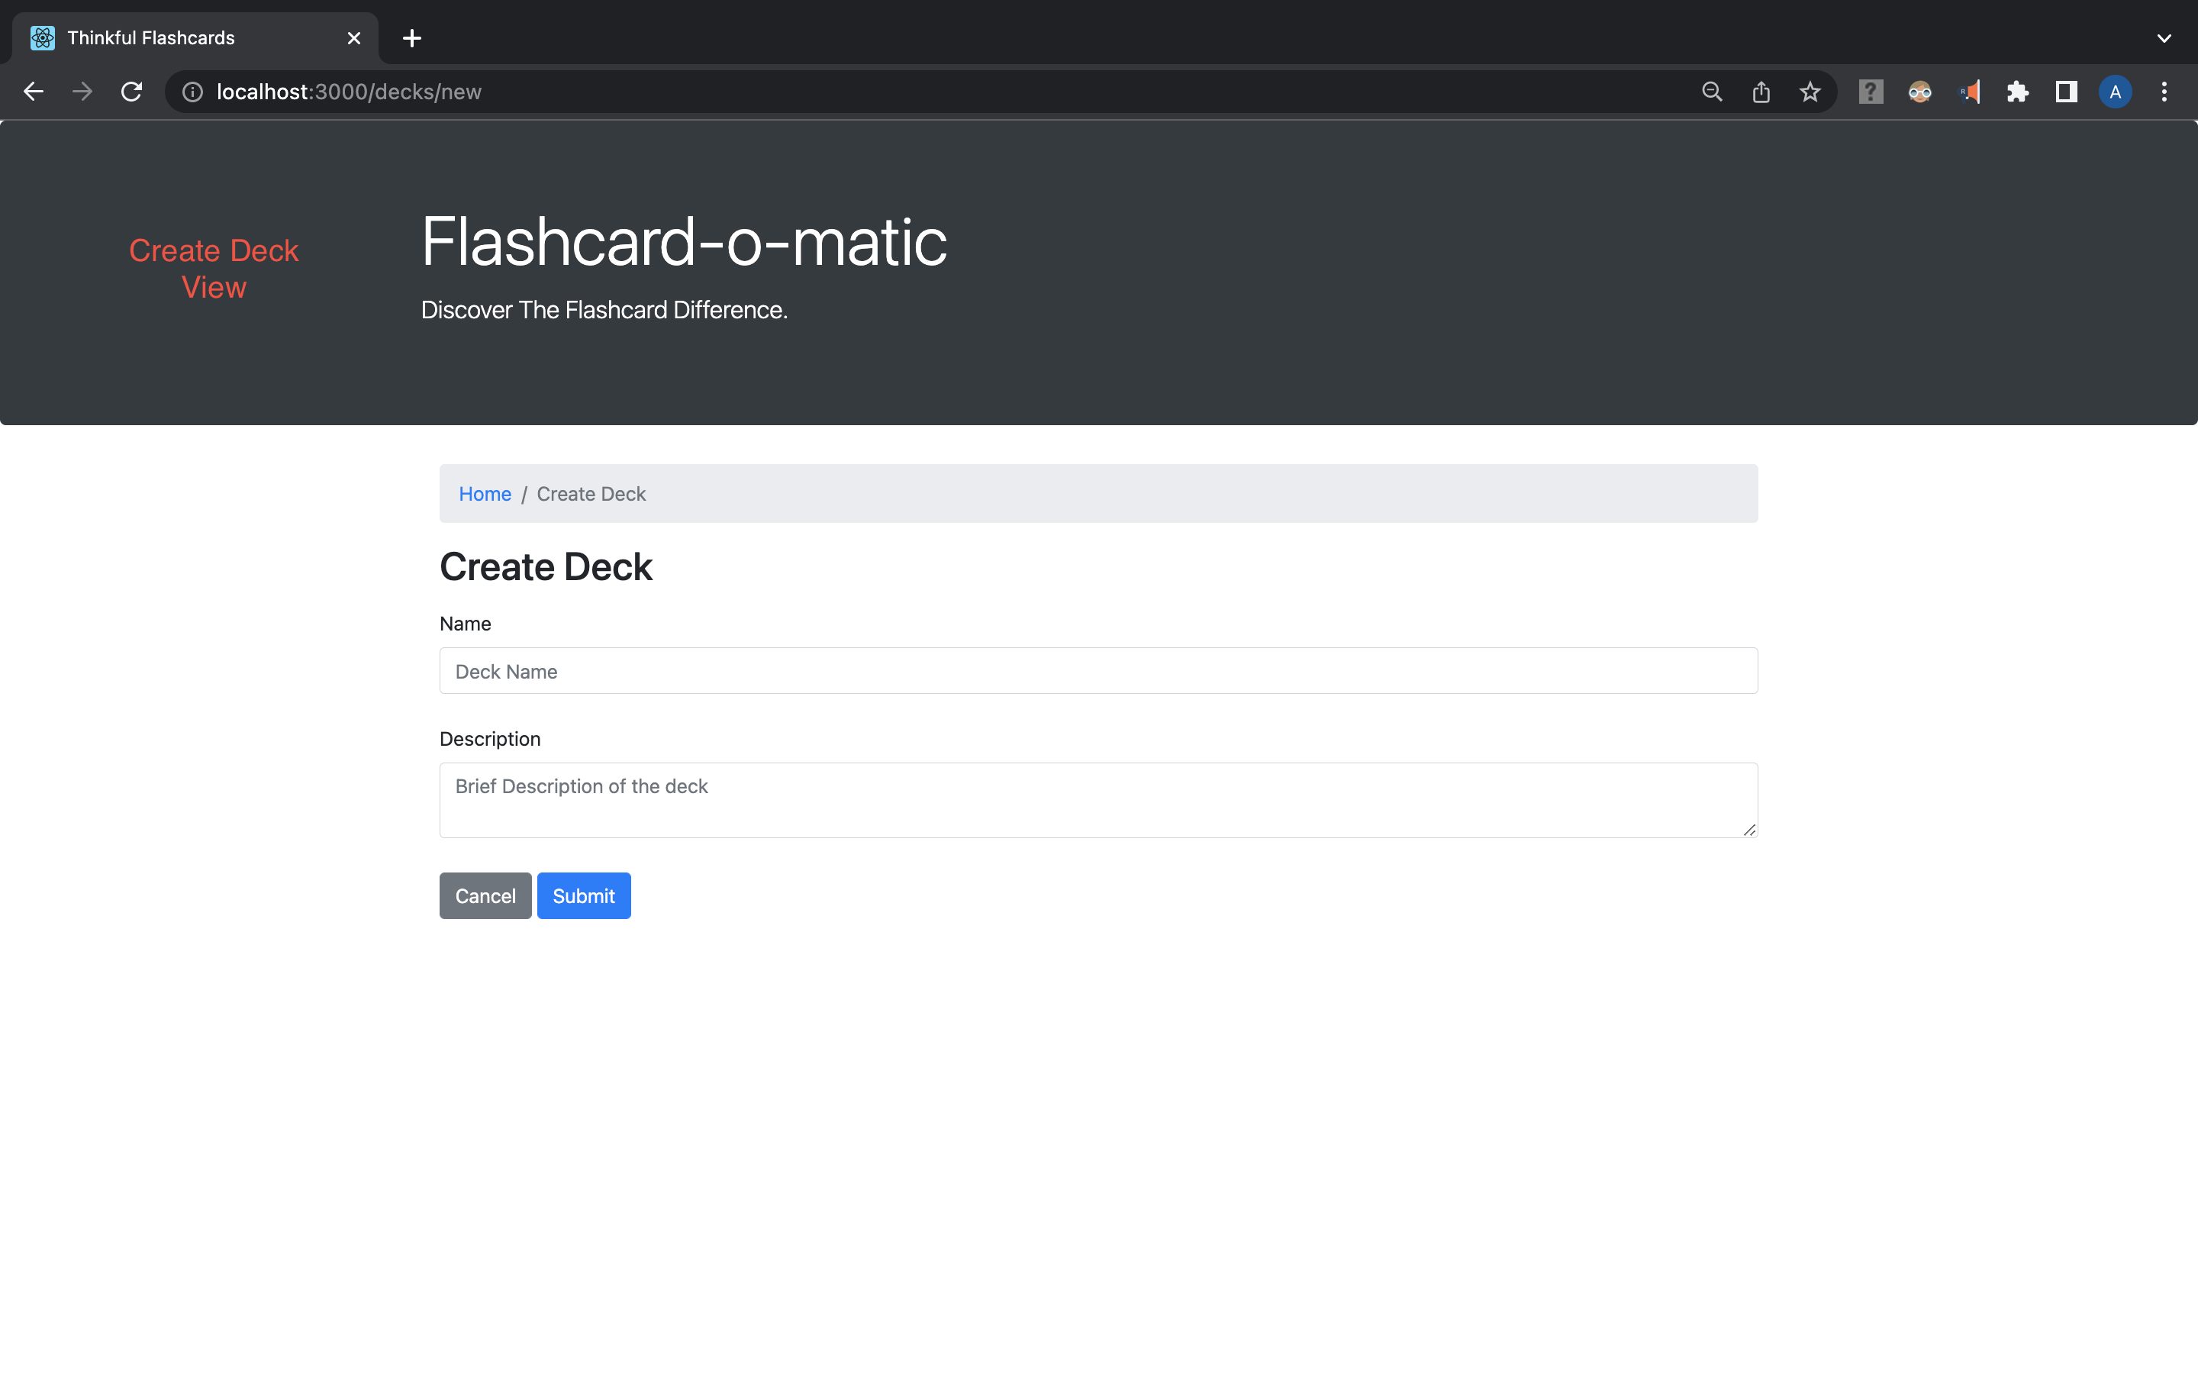
Task: Click the Description field label
Action: click(x=489, y=739)
